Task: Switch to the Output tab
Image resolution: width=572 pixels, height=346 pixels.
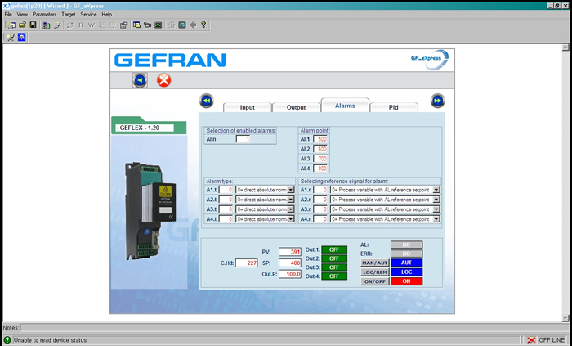Action: point(296,107)
